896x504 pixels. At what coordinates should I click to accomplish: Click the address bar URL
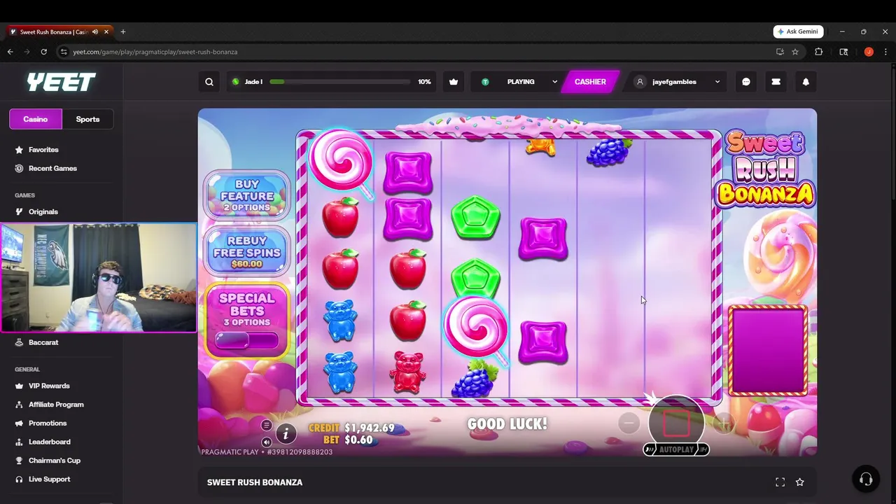coord(155,52)
